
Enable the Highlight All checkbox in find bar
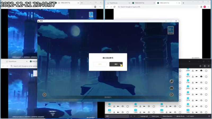[x=139, y=116]
